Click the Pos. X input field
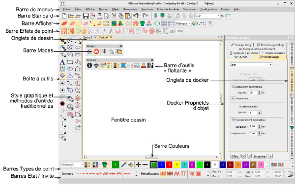Image resolution: width=295 pixels, height=189 pixels. tap(232, 172)
